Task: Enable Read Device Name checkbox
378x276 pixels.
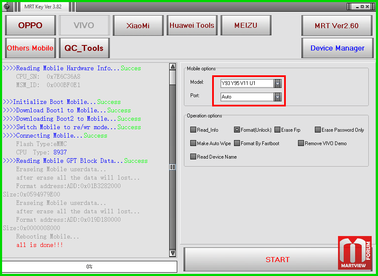Action: (x=193, y=157)
